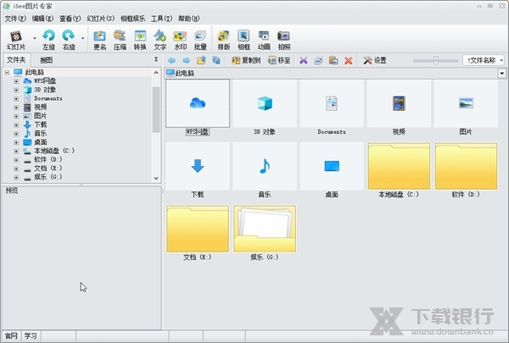Screen dimensions: 509x343
Task: Open the dropdown arrow next to 右旋
Action: (x=83, y=38)
